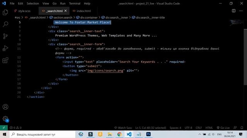The width and height of the screenshot is (247, 138).
Task: Open the Search view in activity bar
Action: click(x=5, y=24)
